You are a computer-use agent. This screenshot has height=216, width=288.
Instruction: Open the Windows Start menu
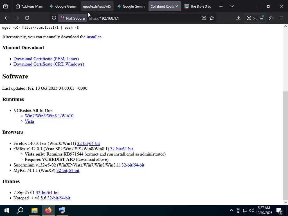point(7,210)
